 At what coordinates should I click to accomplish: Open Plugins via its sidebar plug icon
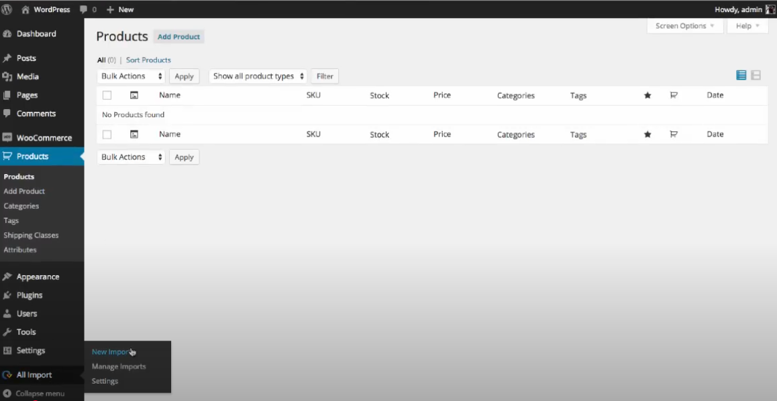7,295
